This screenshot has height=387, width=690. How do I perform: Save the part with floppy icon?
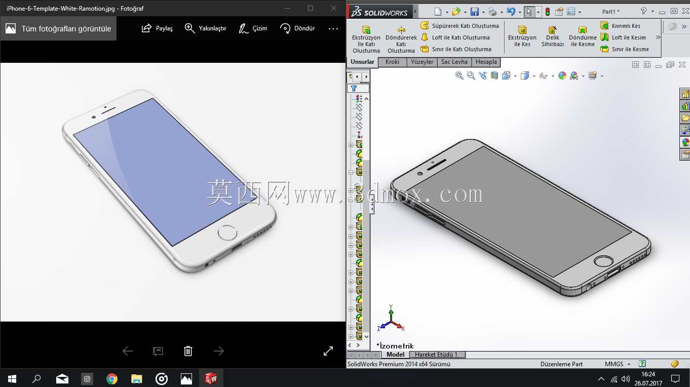475,12
